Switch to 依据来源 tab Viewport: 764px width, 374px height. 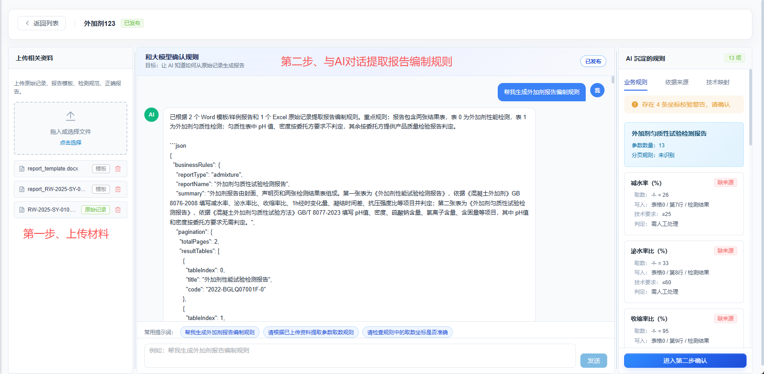pyautogui.click(x=677, y=83)
